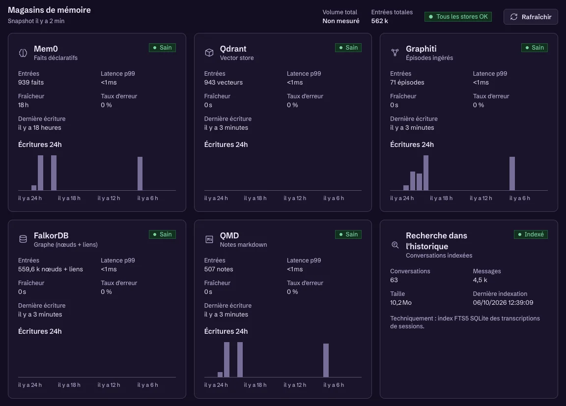Click the tallest bar in Graphiti writes chart
The height and width of the screenshot is (406, 566).
[426, 173]
